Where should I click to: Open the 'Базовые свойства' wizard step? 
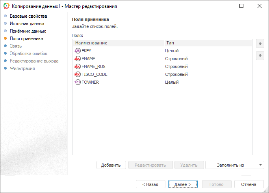28,16
